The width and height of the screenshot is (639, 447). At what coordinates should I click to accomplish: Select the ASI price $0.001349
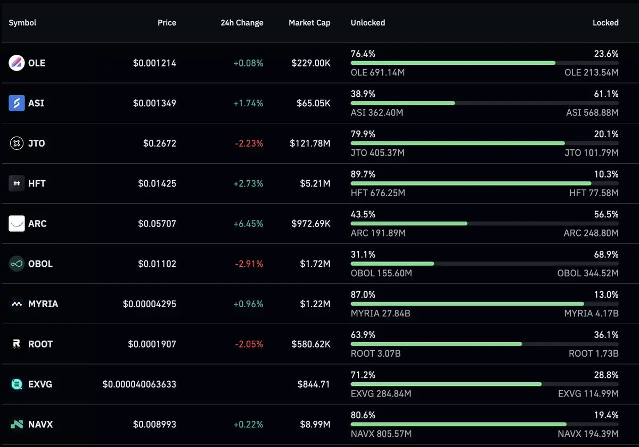(154, 103)
